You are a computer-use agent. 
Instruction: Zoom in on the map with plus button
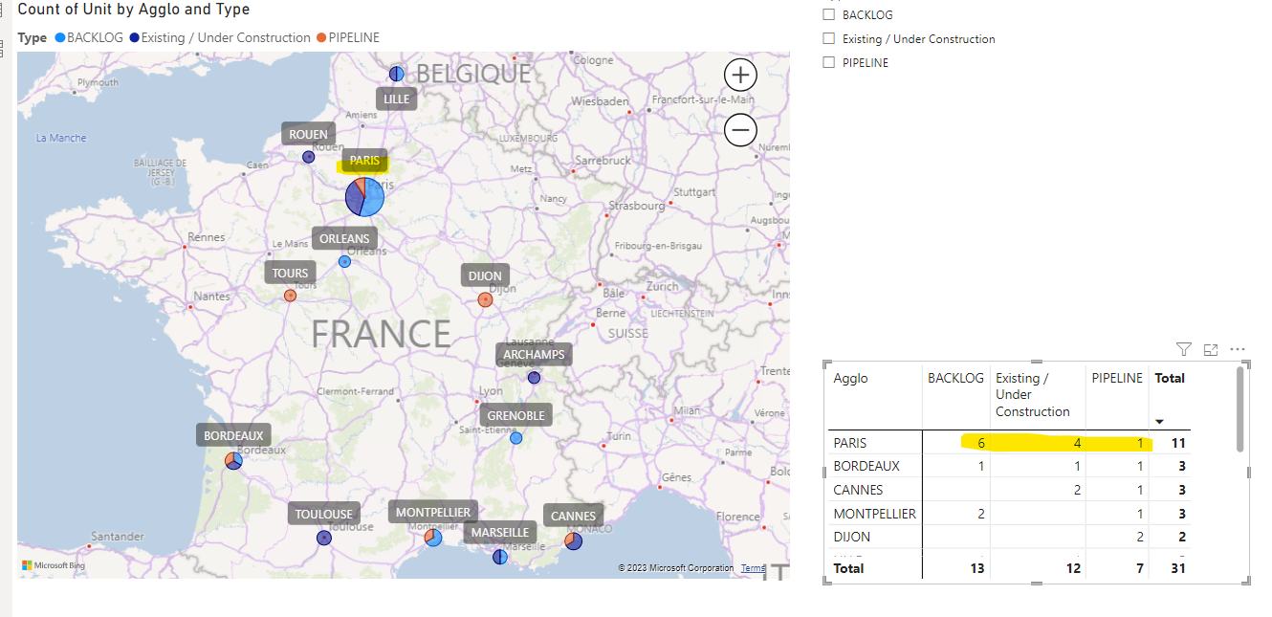click(x=740, y=75)
